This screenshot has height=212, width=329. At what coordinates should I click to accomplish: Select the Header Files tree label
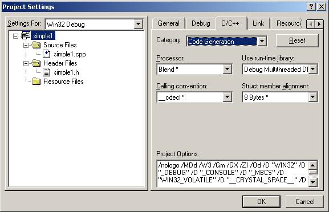(x=60, y=63)
